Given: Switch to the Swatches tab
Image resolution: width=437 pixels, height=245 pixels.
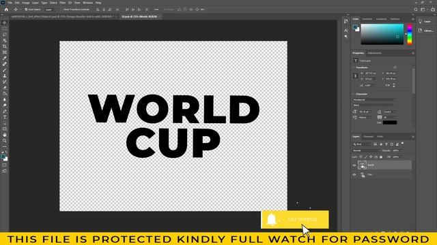Looking at the screenshot, I should [x=367, y=19].
